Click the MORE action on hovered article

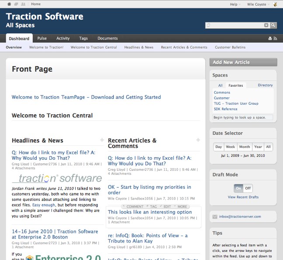182,207
